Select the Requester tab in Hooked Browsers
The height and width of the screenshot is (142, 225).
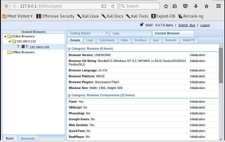(28, 138)
